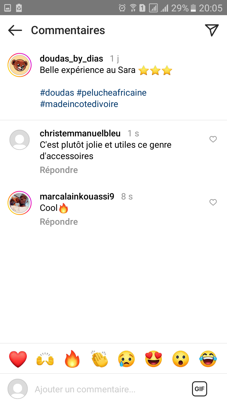Open the direct message paper-plane icon
The image size is (227, 404).
[x=212, y=30]
